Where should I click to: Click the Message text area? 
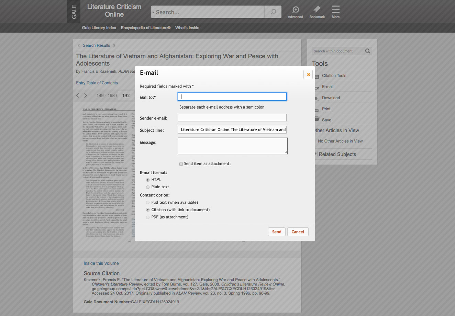click(233, 146)
